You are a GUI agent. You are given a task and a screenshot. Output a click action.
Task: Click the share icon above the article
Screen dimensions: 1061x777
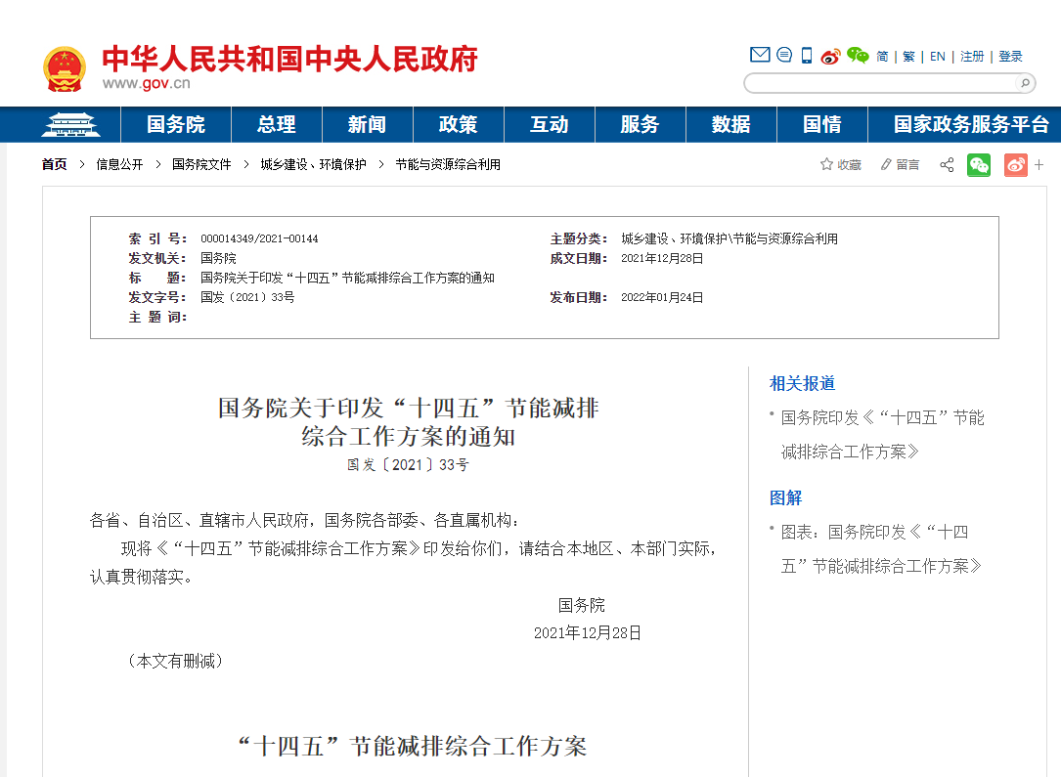[947, 165]
